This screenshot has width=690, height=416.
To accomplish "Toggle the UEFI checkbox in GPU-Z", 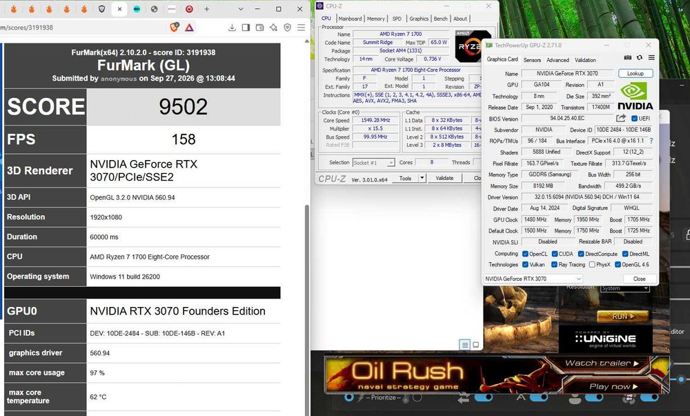I will click(635, 118).
